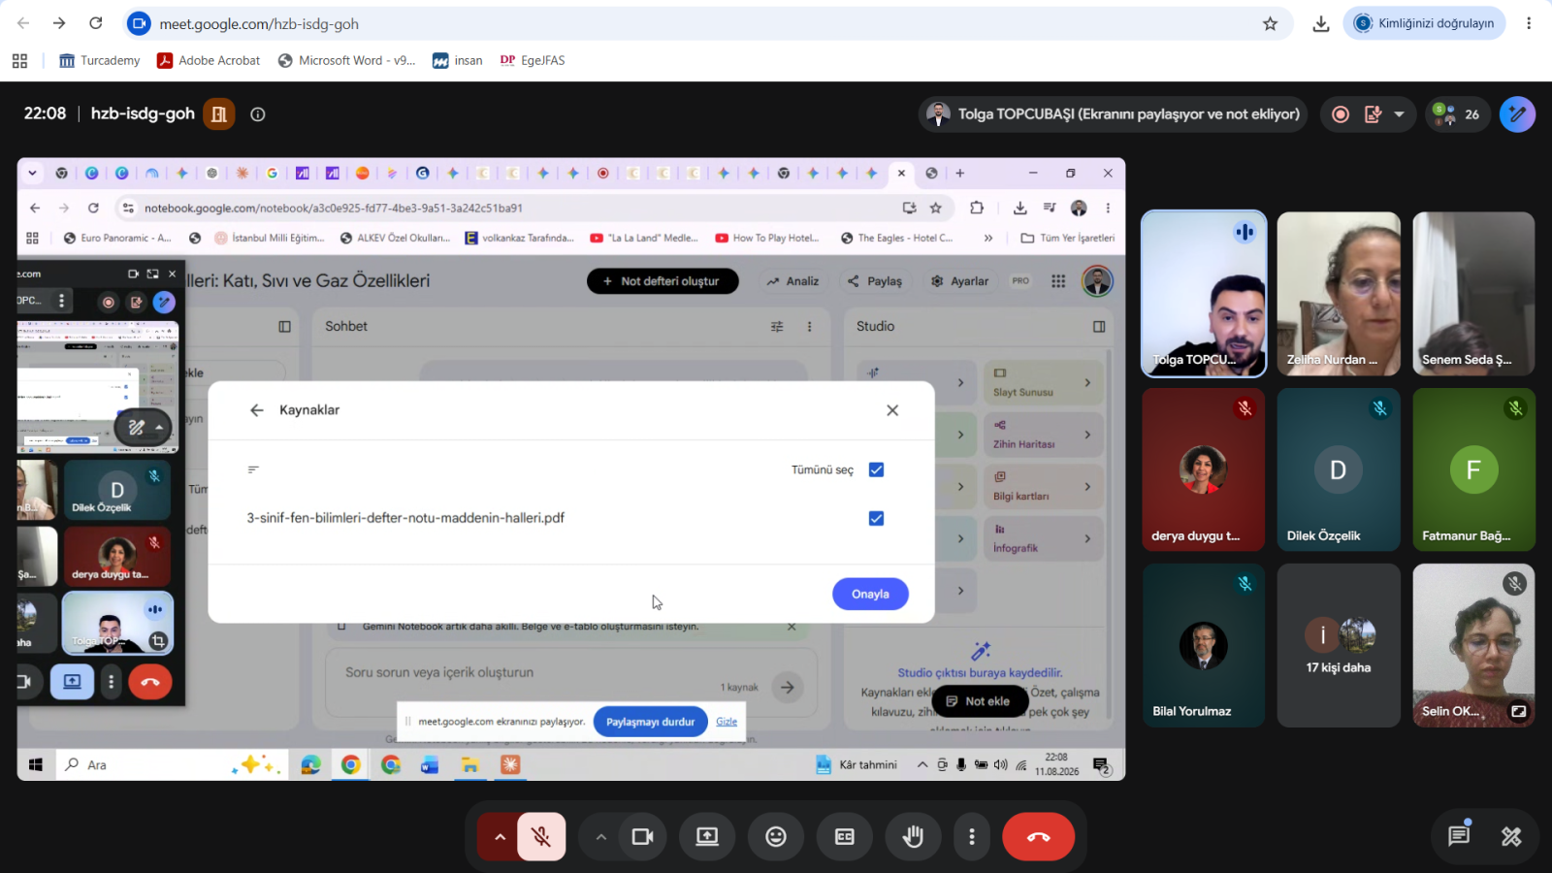
Task: Open the Adobe Acrobat bookmark
Action: click(x=209, y=60)
